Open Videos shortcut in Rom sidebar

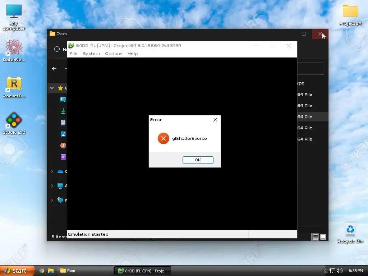tap(63, 157)
